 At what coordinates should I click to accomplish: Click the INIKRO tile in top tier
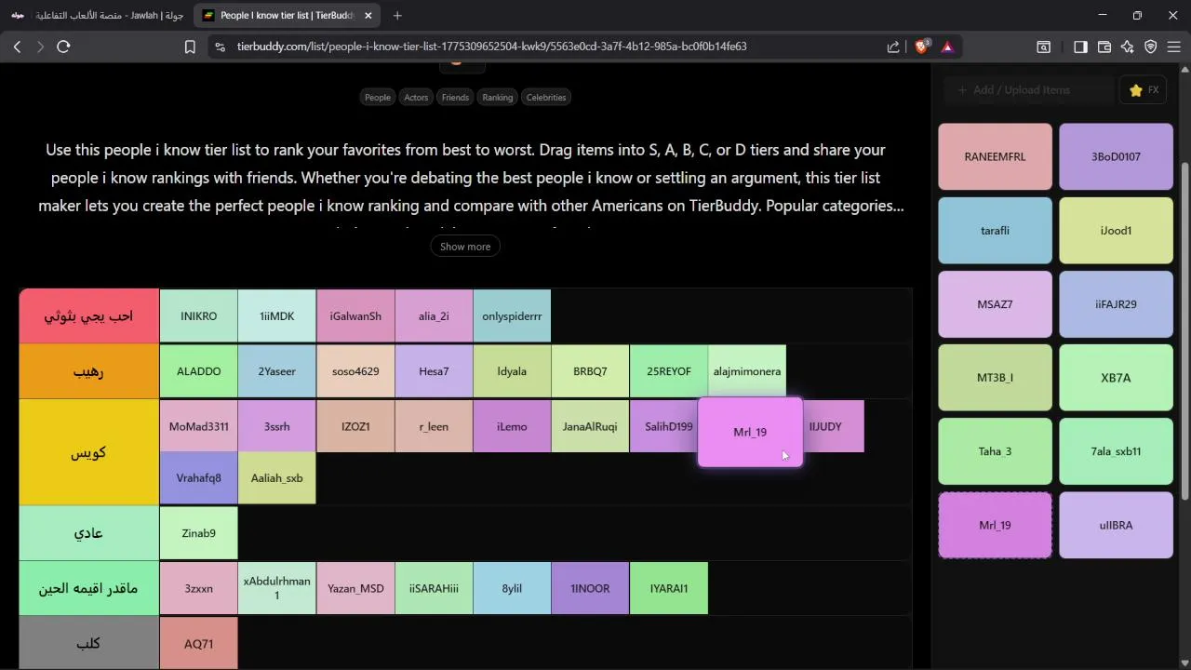pos(198,316)
